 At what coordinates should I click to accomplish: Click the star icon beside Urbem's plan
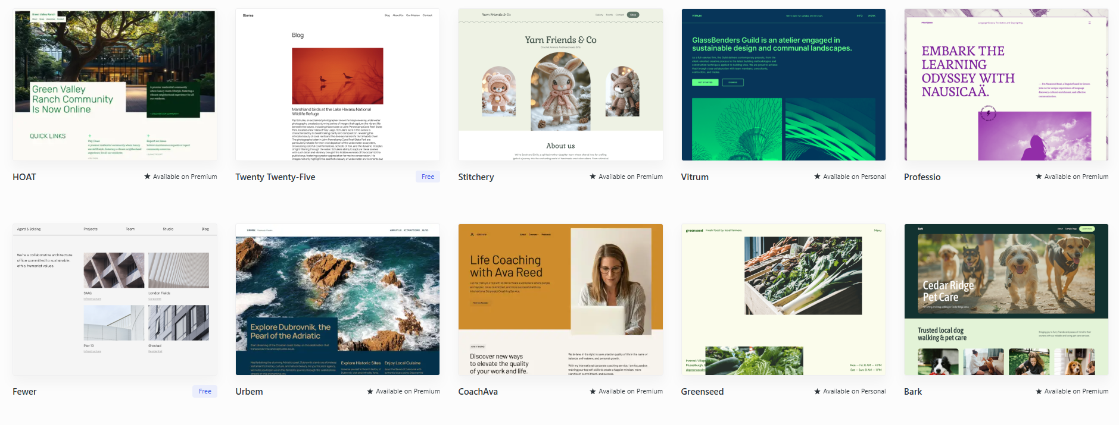coord(370,391)
